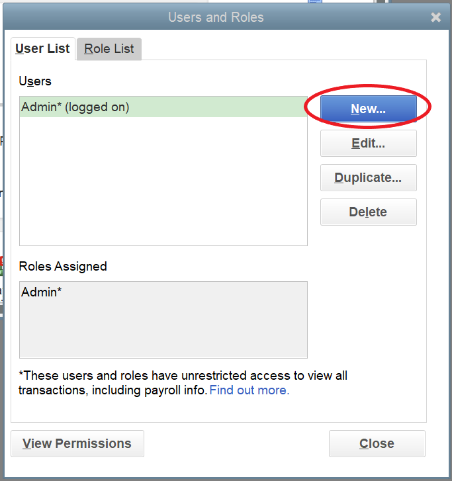Click the 'Users and Roles' title bar
The width and height of the screenshot is (452, 481).
(x=216, y=17)
